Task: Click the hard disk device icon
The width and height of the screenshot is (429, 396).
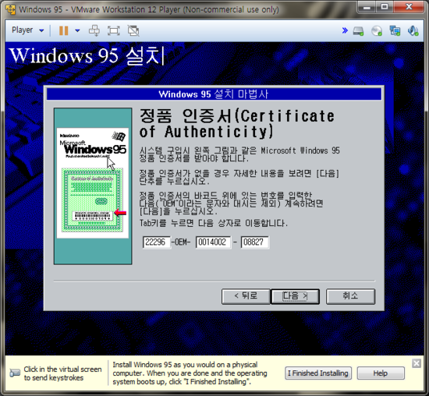Action: (x=358, y=31)
